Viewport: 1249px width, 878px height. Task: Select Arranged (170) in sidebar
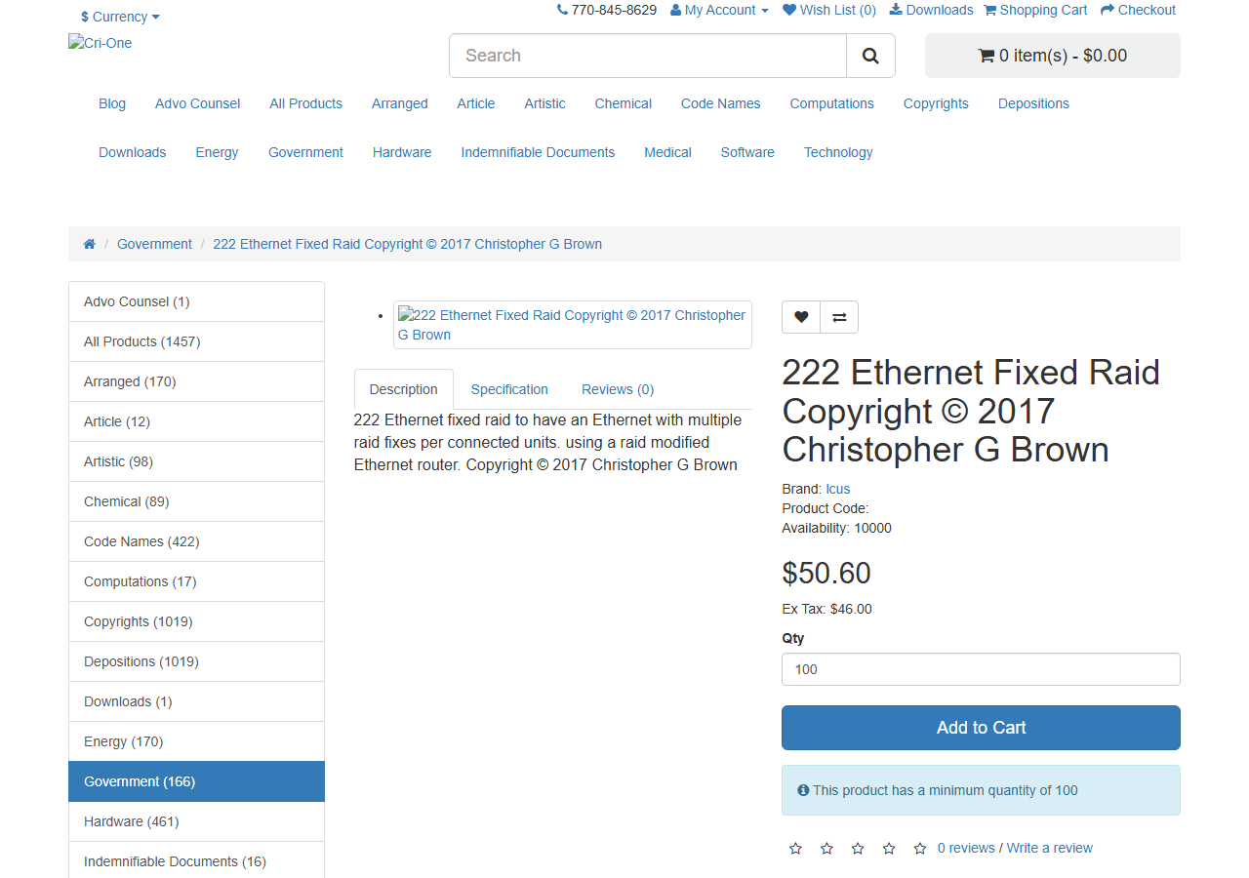tap(196, 381)
